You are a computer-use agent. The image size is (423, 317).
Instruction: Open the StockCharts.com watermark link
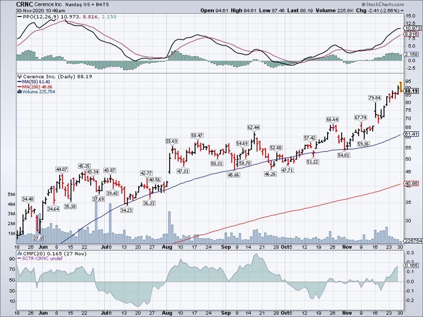[382, 4]
